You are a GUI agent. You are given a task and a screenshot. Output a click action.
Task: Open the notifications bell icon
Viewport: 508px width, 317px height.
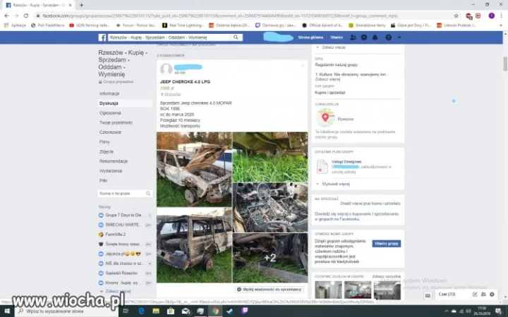tap(375, 37)
